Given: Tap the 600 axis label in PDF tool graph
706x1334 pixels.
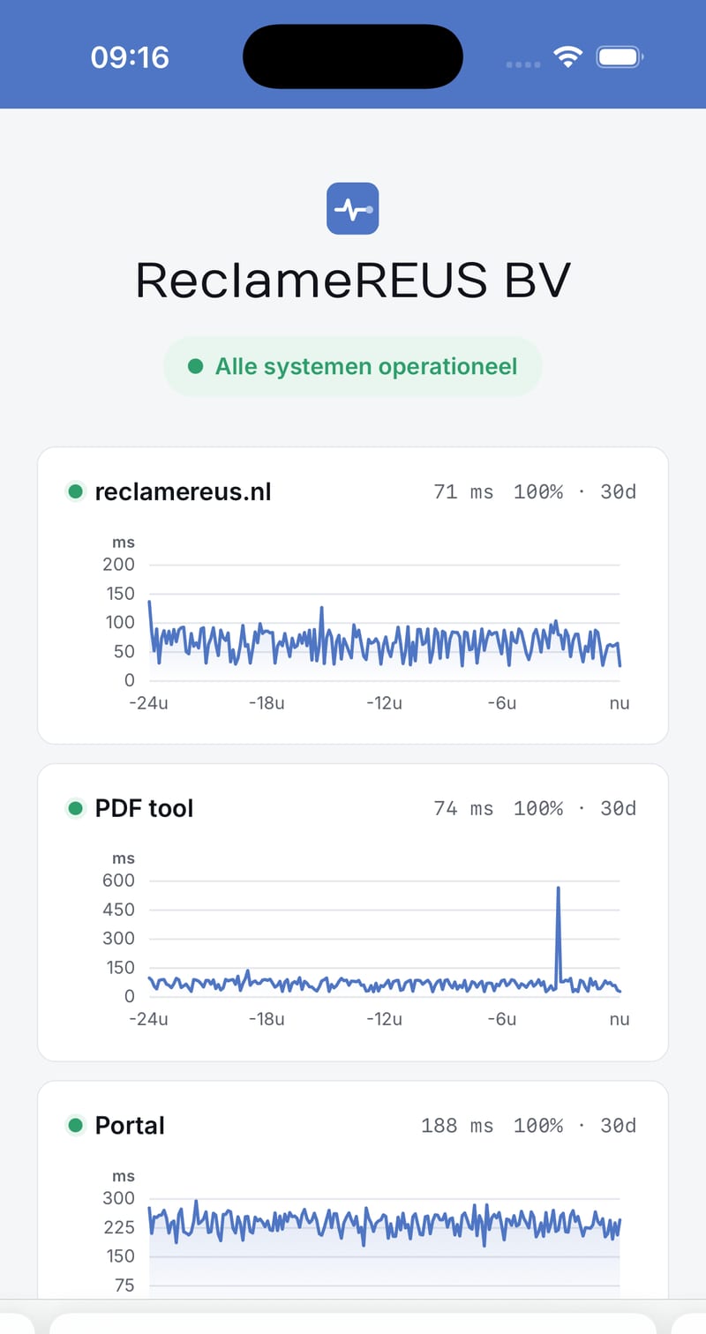Looking at the screenshot, I should 118,881.
